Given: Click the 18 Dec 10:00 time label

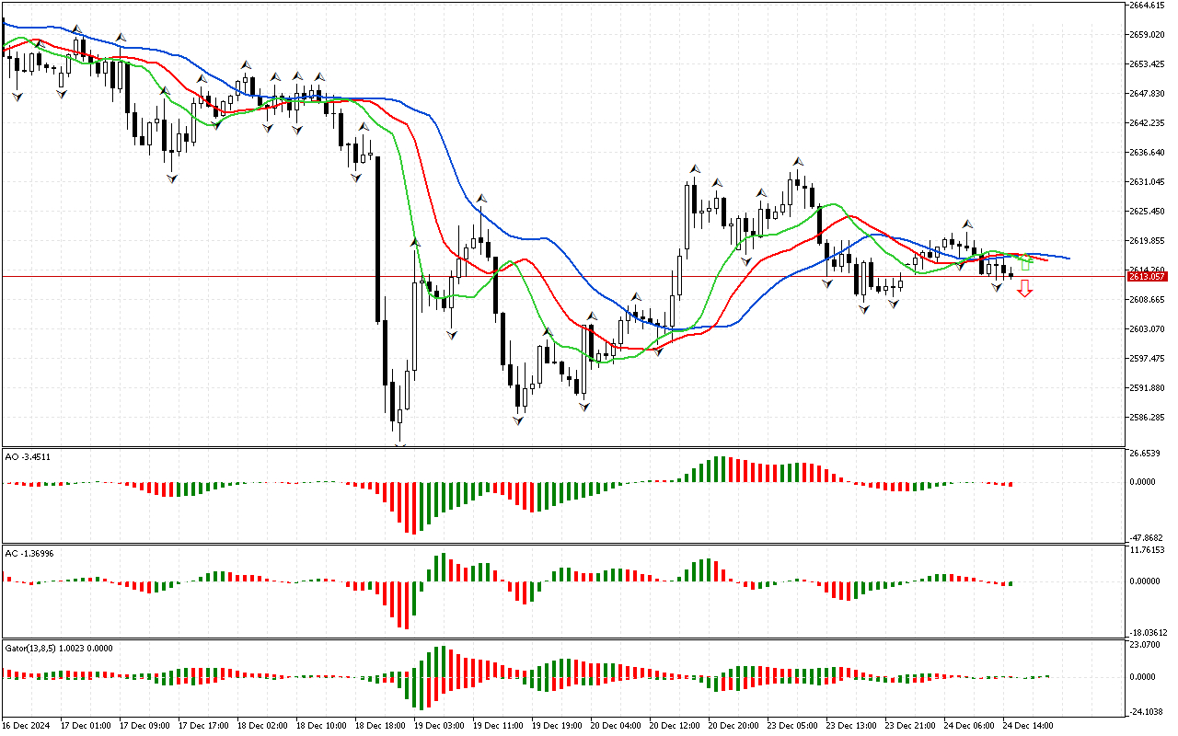Looking at the screenshot, I should (321, 726).
